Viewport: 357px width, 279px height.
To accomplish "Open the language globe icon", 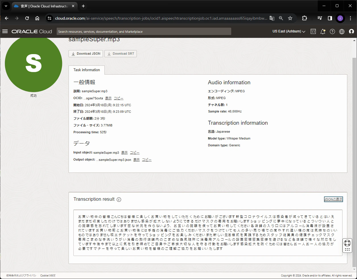I will pos(342,32).
